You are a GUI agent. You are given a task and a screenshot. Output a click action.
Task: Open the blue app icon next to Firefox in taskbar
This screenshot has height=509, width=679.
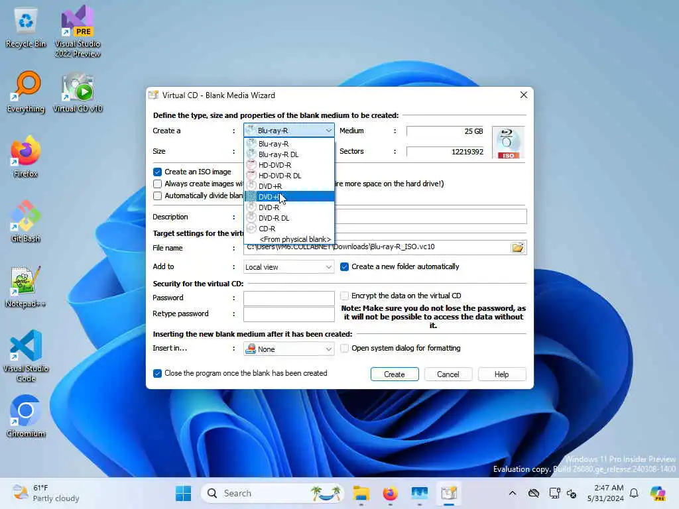tap(420, 493)
